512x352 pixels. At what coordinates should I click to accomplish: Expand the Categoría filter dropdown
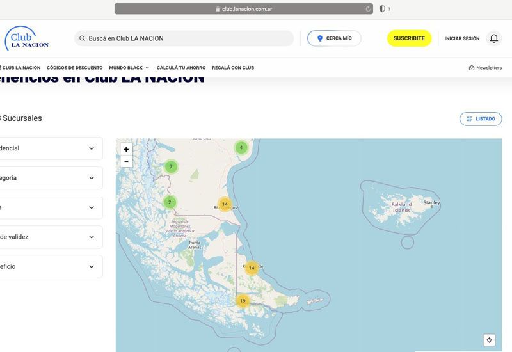[51, 178]
